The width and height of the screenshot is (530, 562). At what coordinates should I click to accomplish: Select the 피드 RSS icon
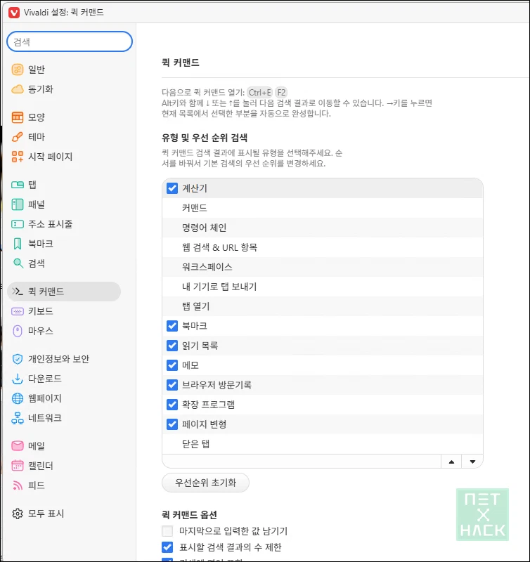(x=17, y=485)
